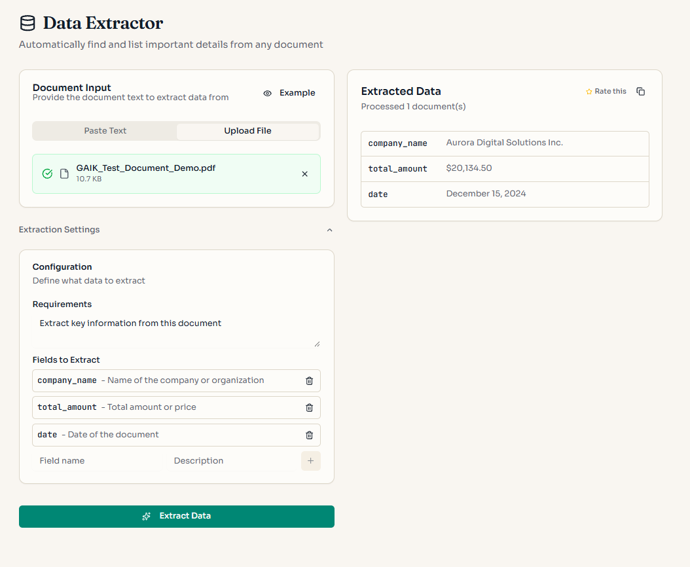690x567 pixels.
Task: Open the Example preview via eye icon
Action: [267, 93]
